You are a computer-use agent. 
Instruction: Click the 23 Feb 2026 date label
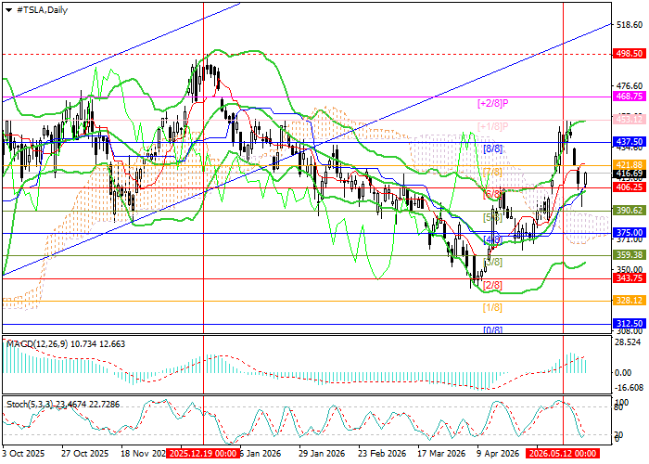[x=382, y=453]
